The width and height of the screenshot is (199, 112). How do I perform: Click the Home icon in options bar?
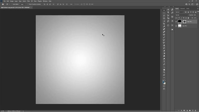[3, 4]
